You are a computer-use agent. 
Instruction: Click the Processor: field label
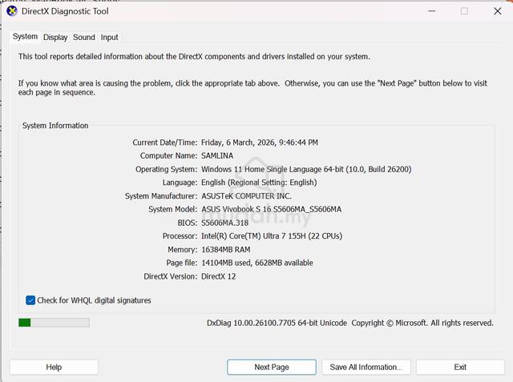click(180, 236)
